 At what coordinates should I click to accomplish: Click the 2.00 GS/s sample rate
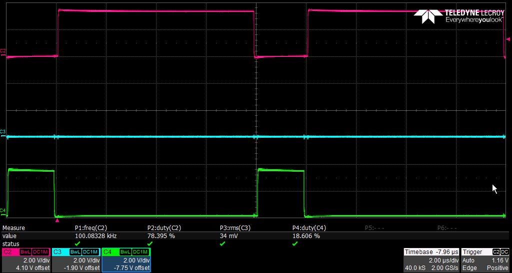point(444,268)
